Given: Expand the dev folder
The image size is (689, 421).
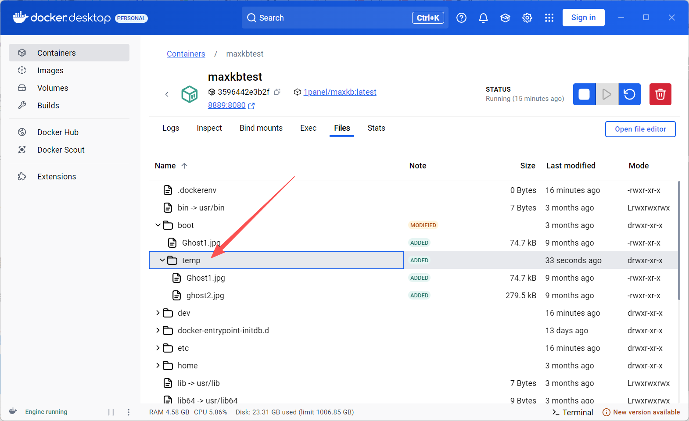Looking at the screenshot, I should click(158, 313).
